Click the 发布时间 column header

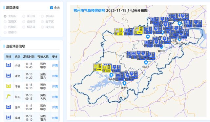click(x=29, y=57)
